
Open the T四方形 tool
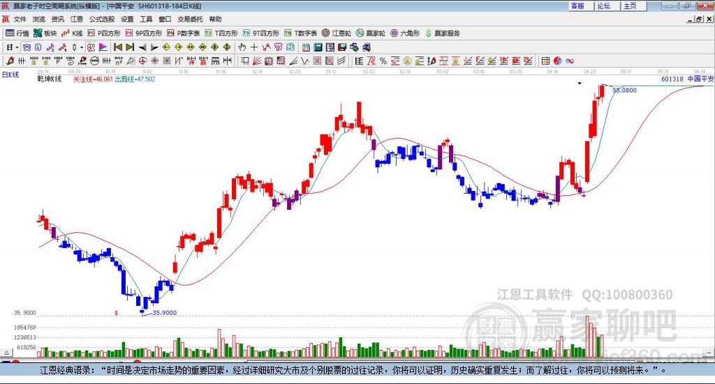pos(221,33)
